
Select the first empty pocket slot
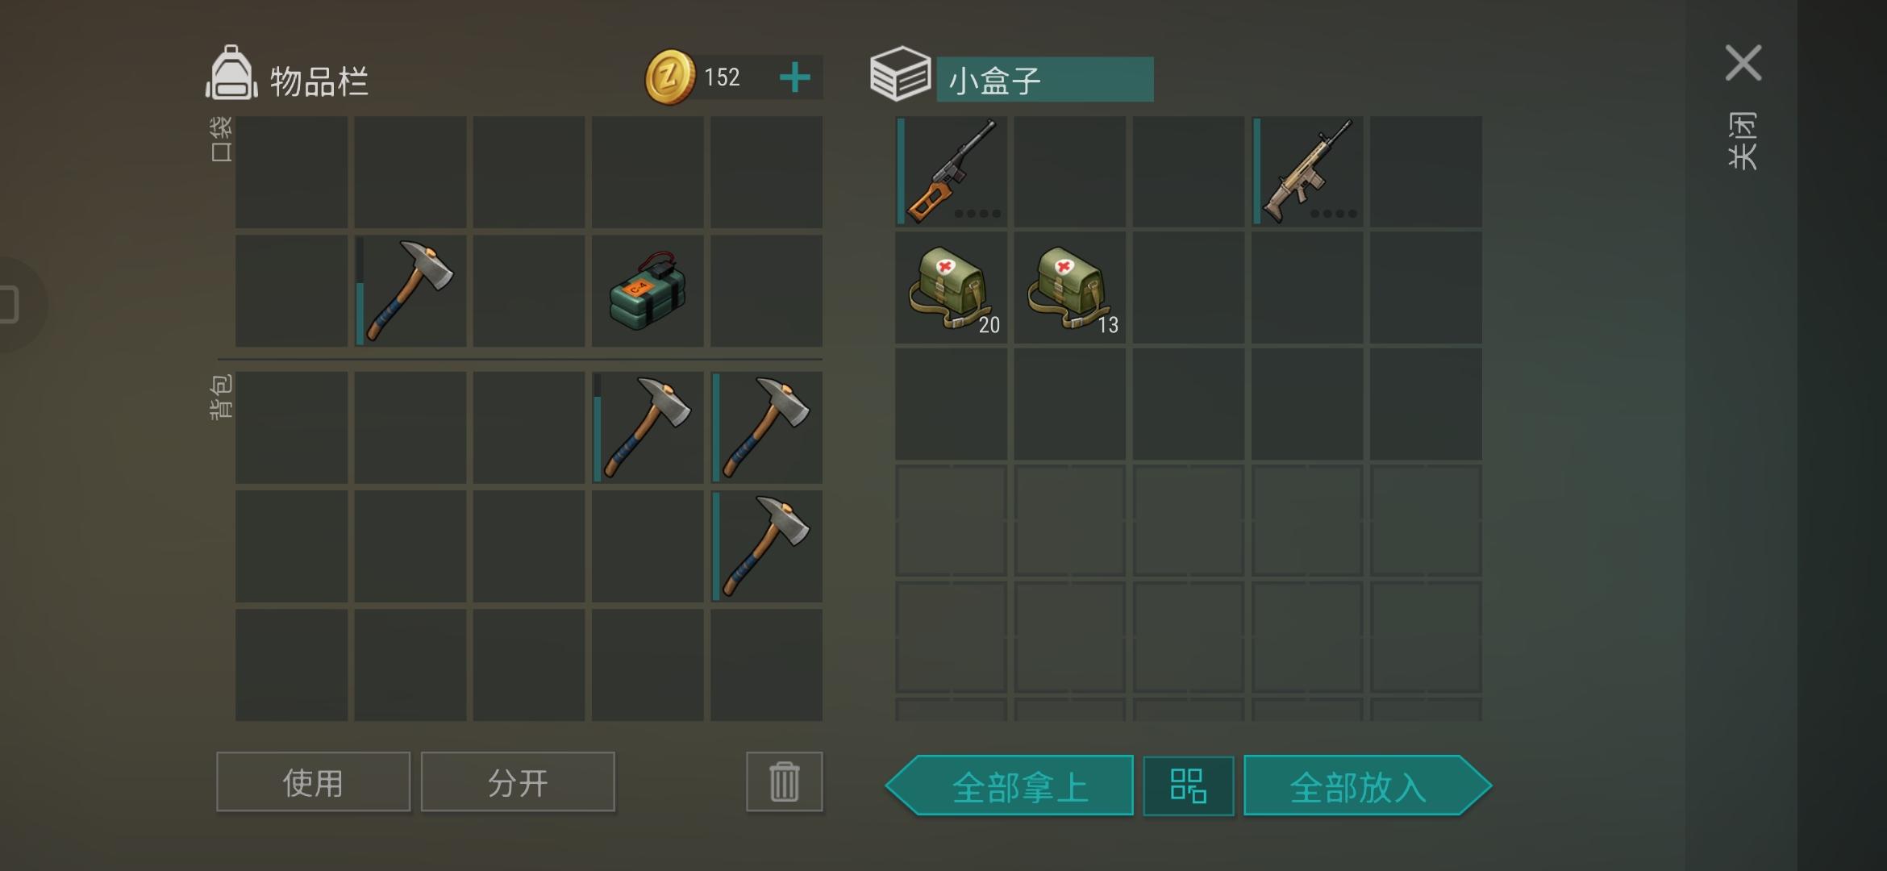[291, 172]
